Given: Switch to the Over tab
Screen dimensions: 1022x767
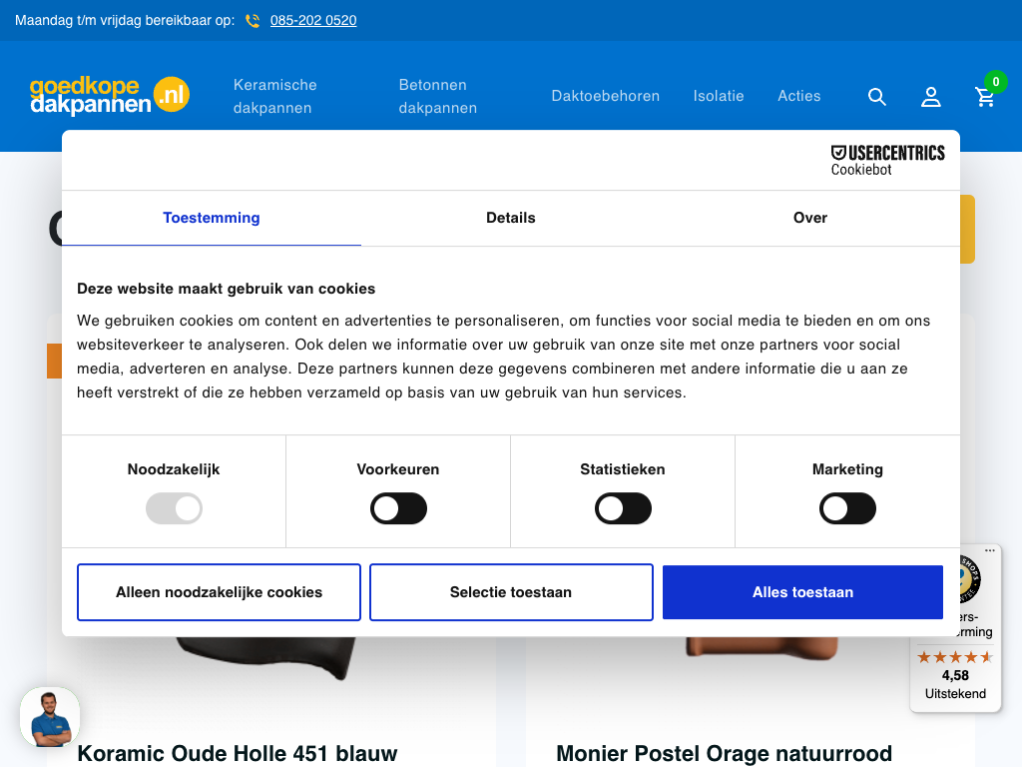Looking at the screenshot, I should [x=809, y=218].
